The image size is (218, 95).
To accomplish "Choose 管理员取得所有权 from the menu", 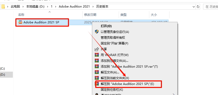I will pos(113,38).
